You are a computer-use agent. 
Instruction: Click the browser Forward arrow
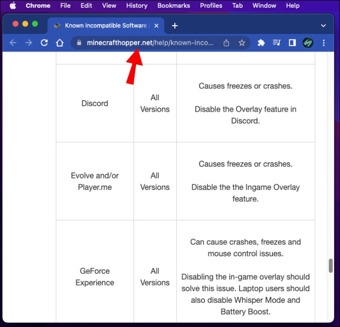point(29,43)
